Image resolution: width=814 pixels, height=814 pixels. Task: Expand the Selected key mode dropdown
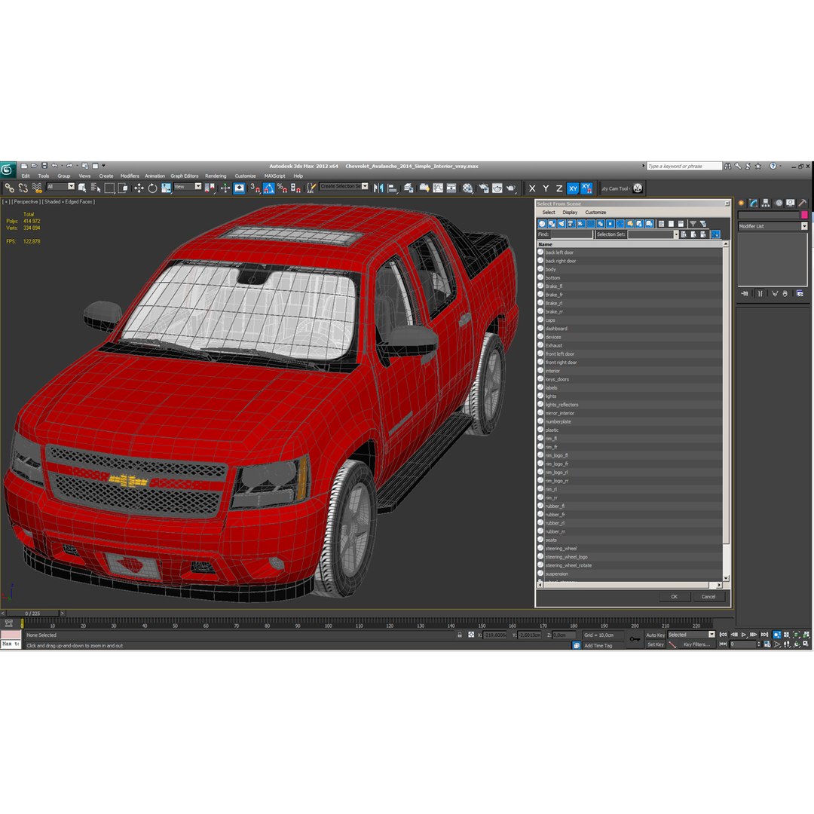click(711, 635)
